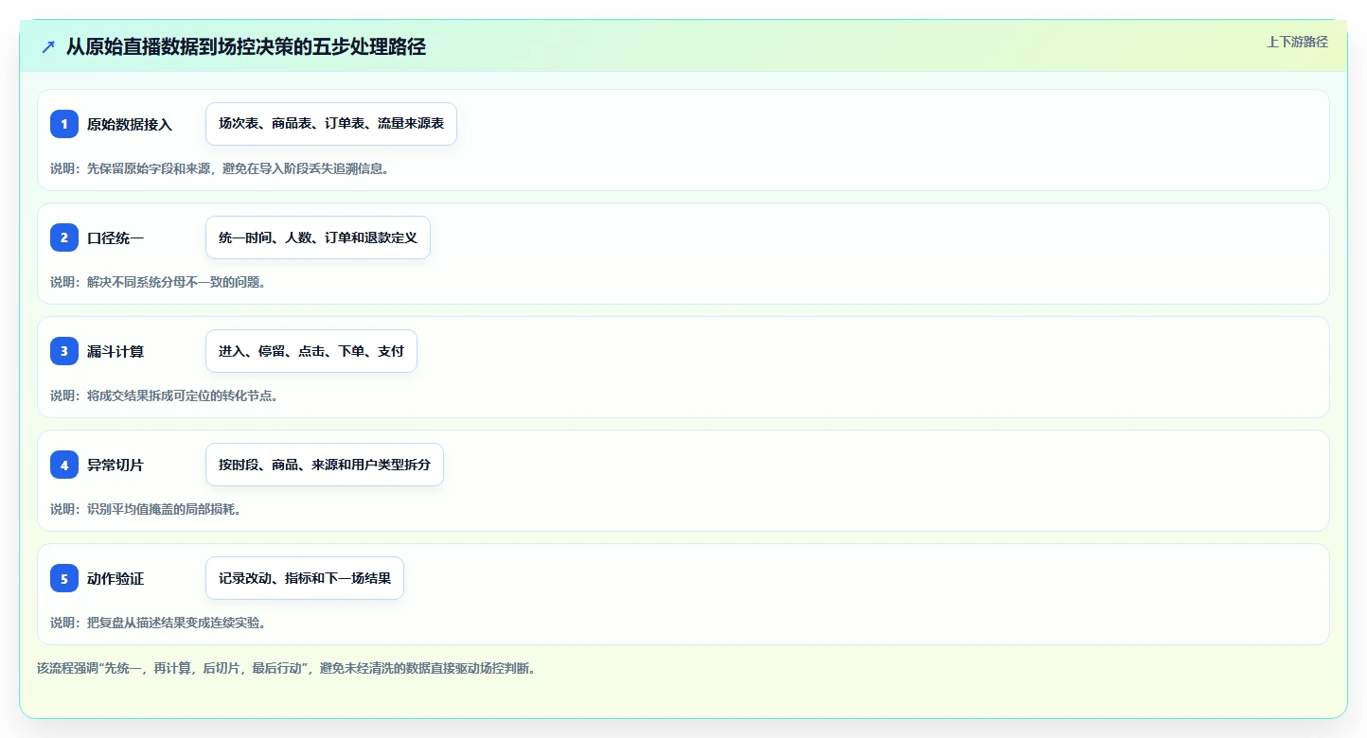Viewport: 1367px width, 738px height.
Task: Click the note 把复盘从描述结果变成连续实验
Action: click(158, 623)
